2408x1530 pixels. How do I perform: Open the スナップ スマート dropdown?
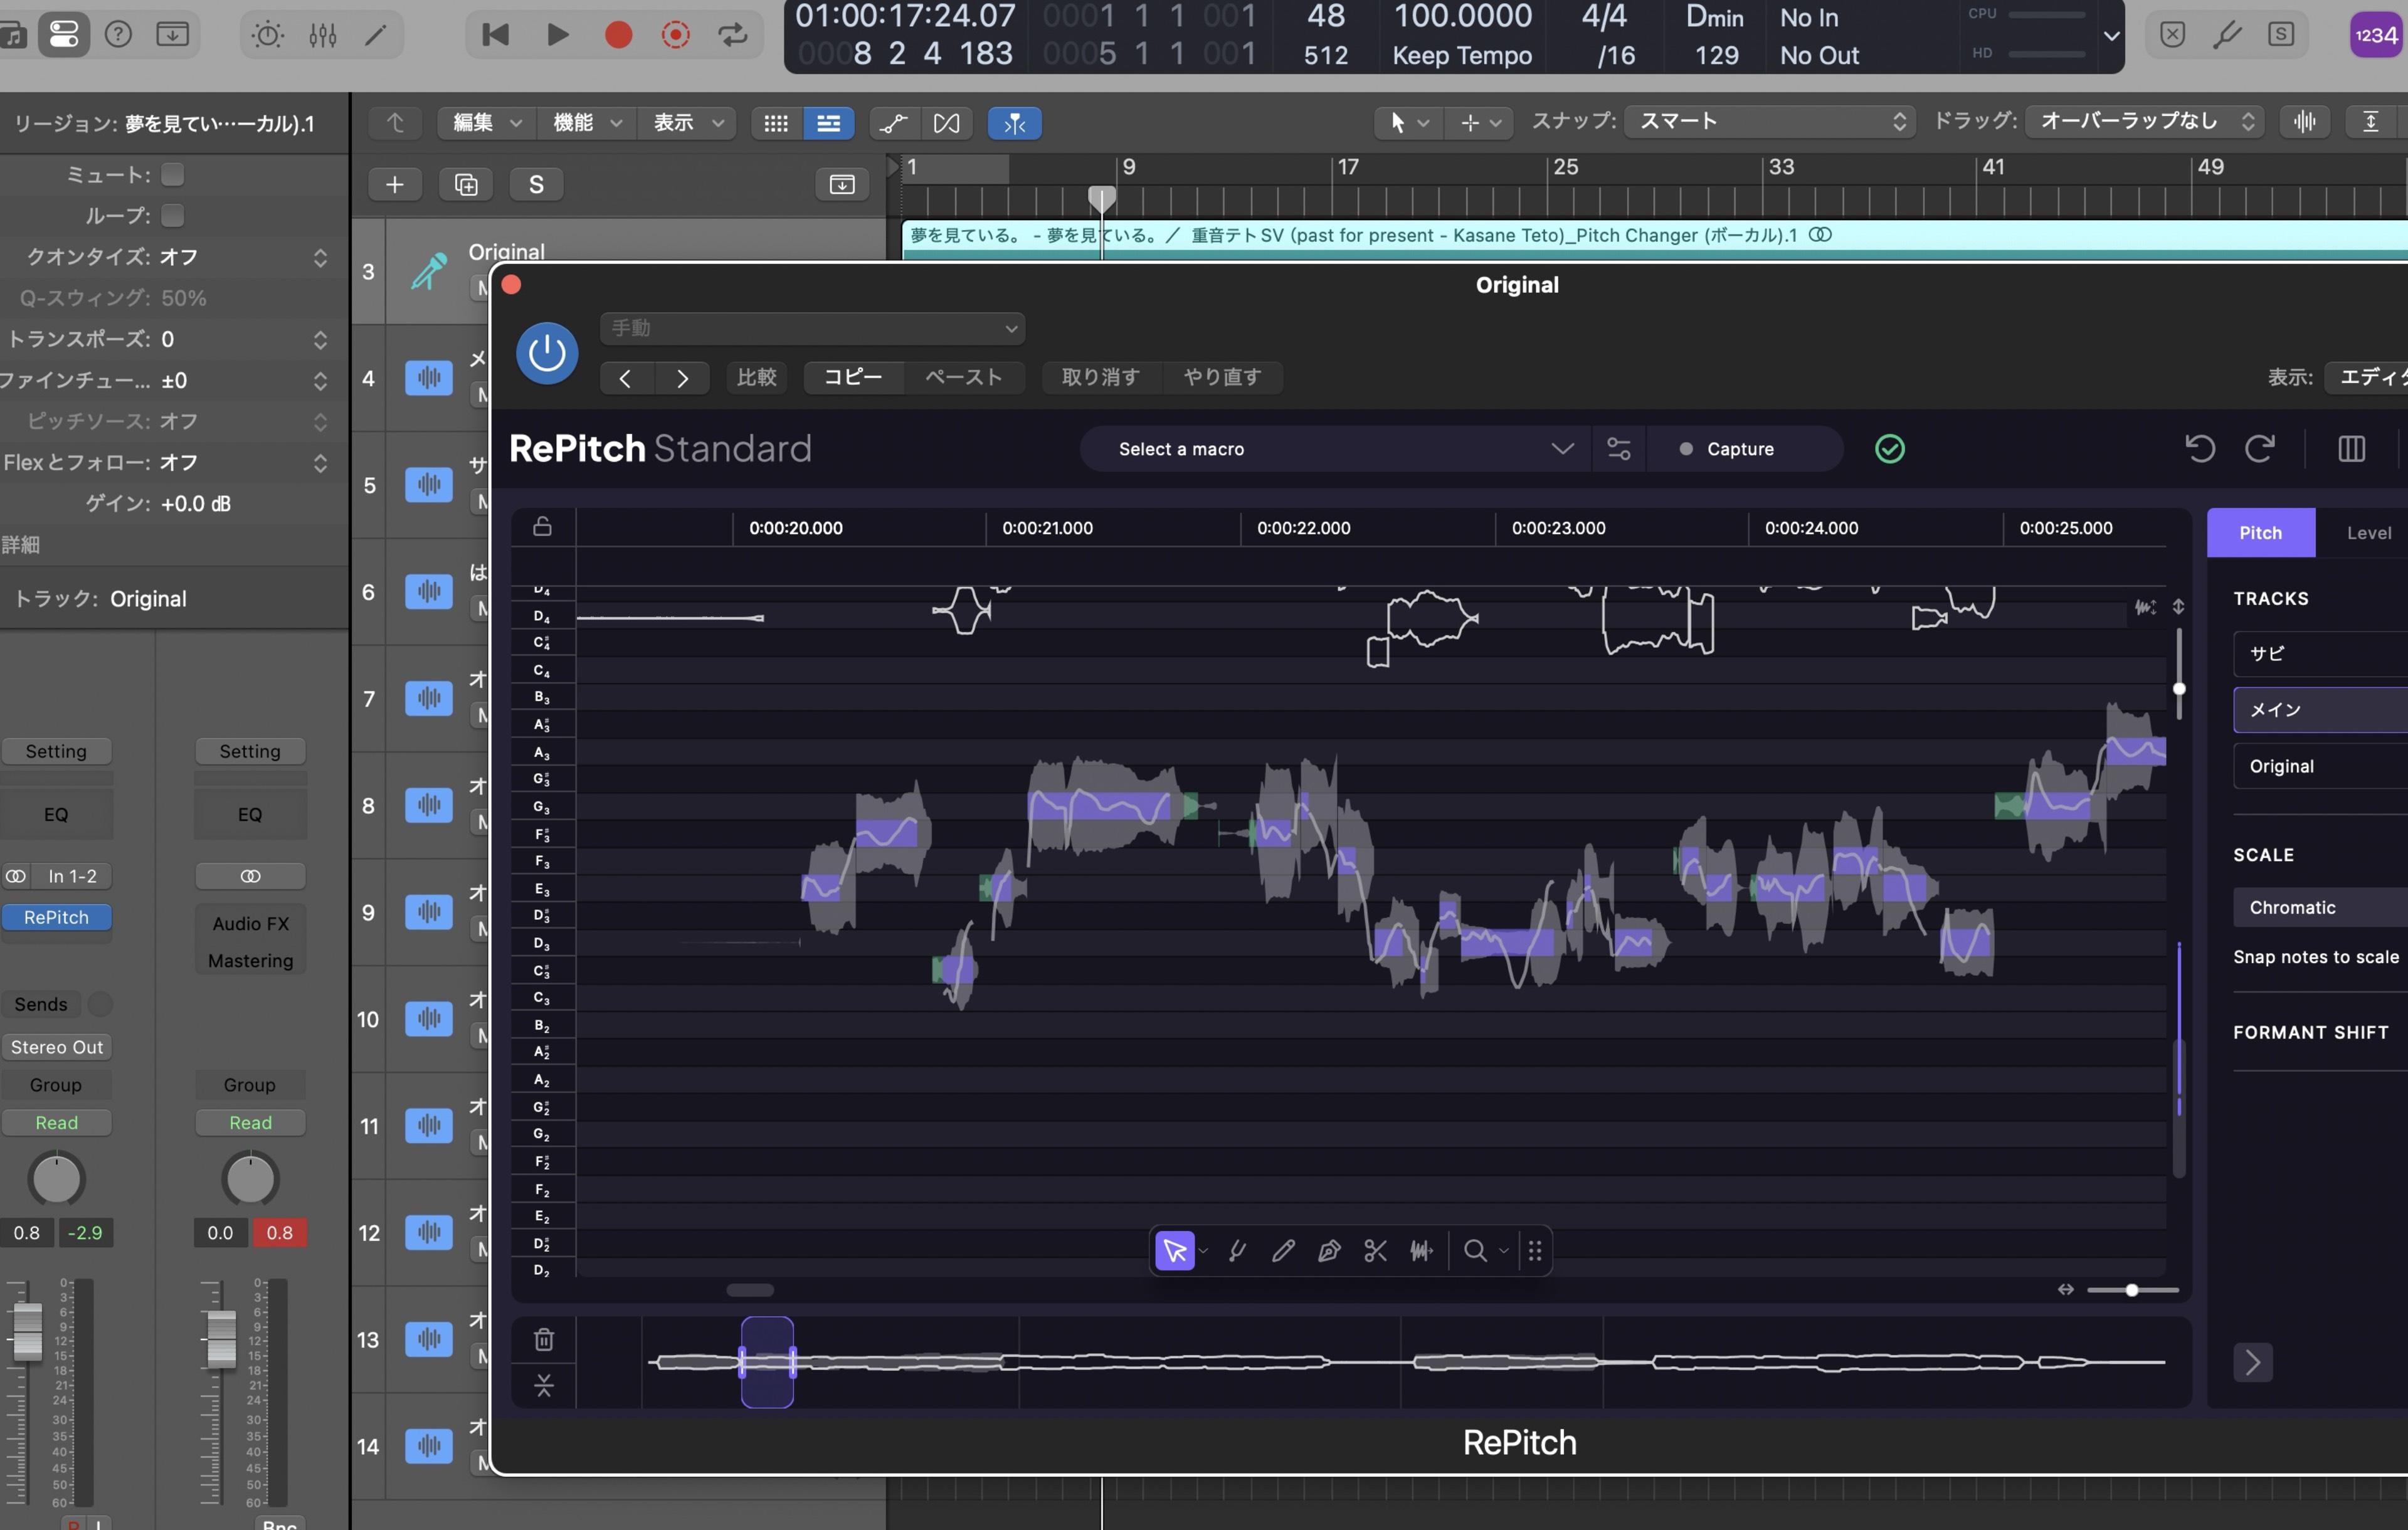(1770, 121)
